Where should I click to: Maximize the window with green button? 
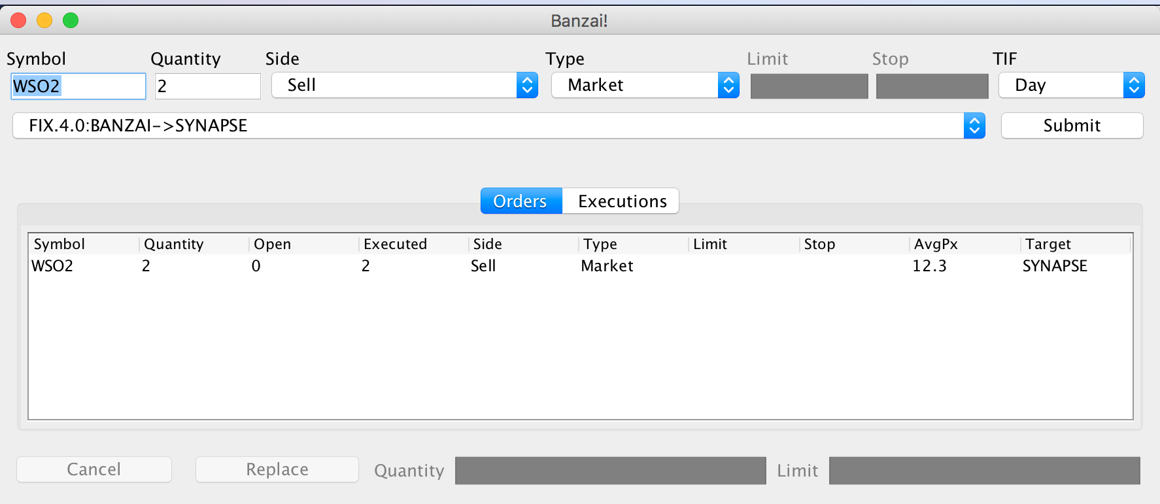tap(71, 20)
